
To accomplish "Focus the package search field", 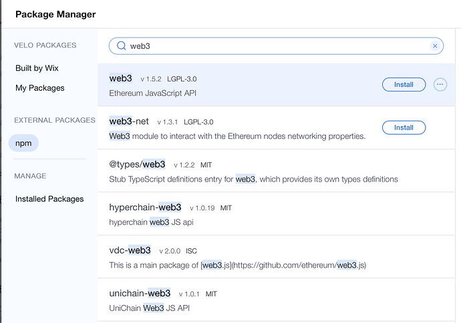I will pos(274,46).
